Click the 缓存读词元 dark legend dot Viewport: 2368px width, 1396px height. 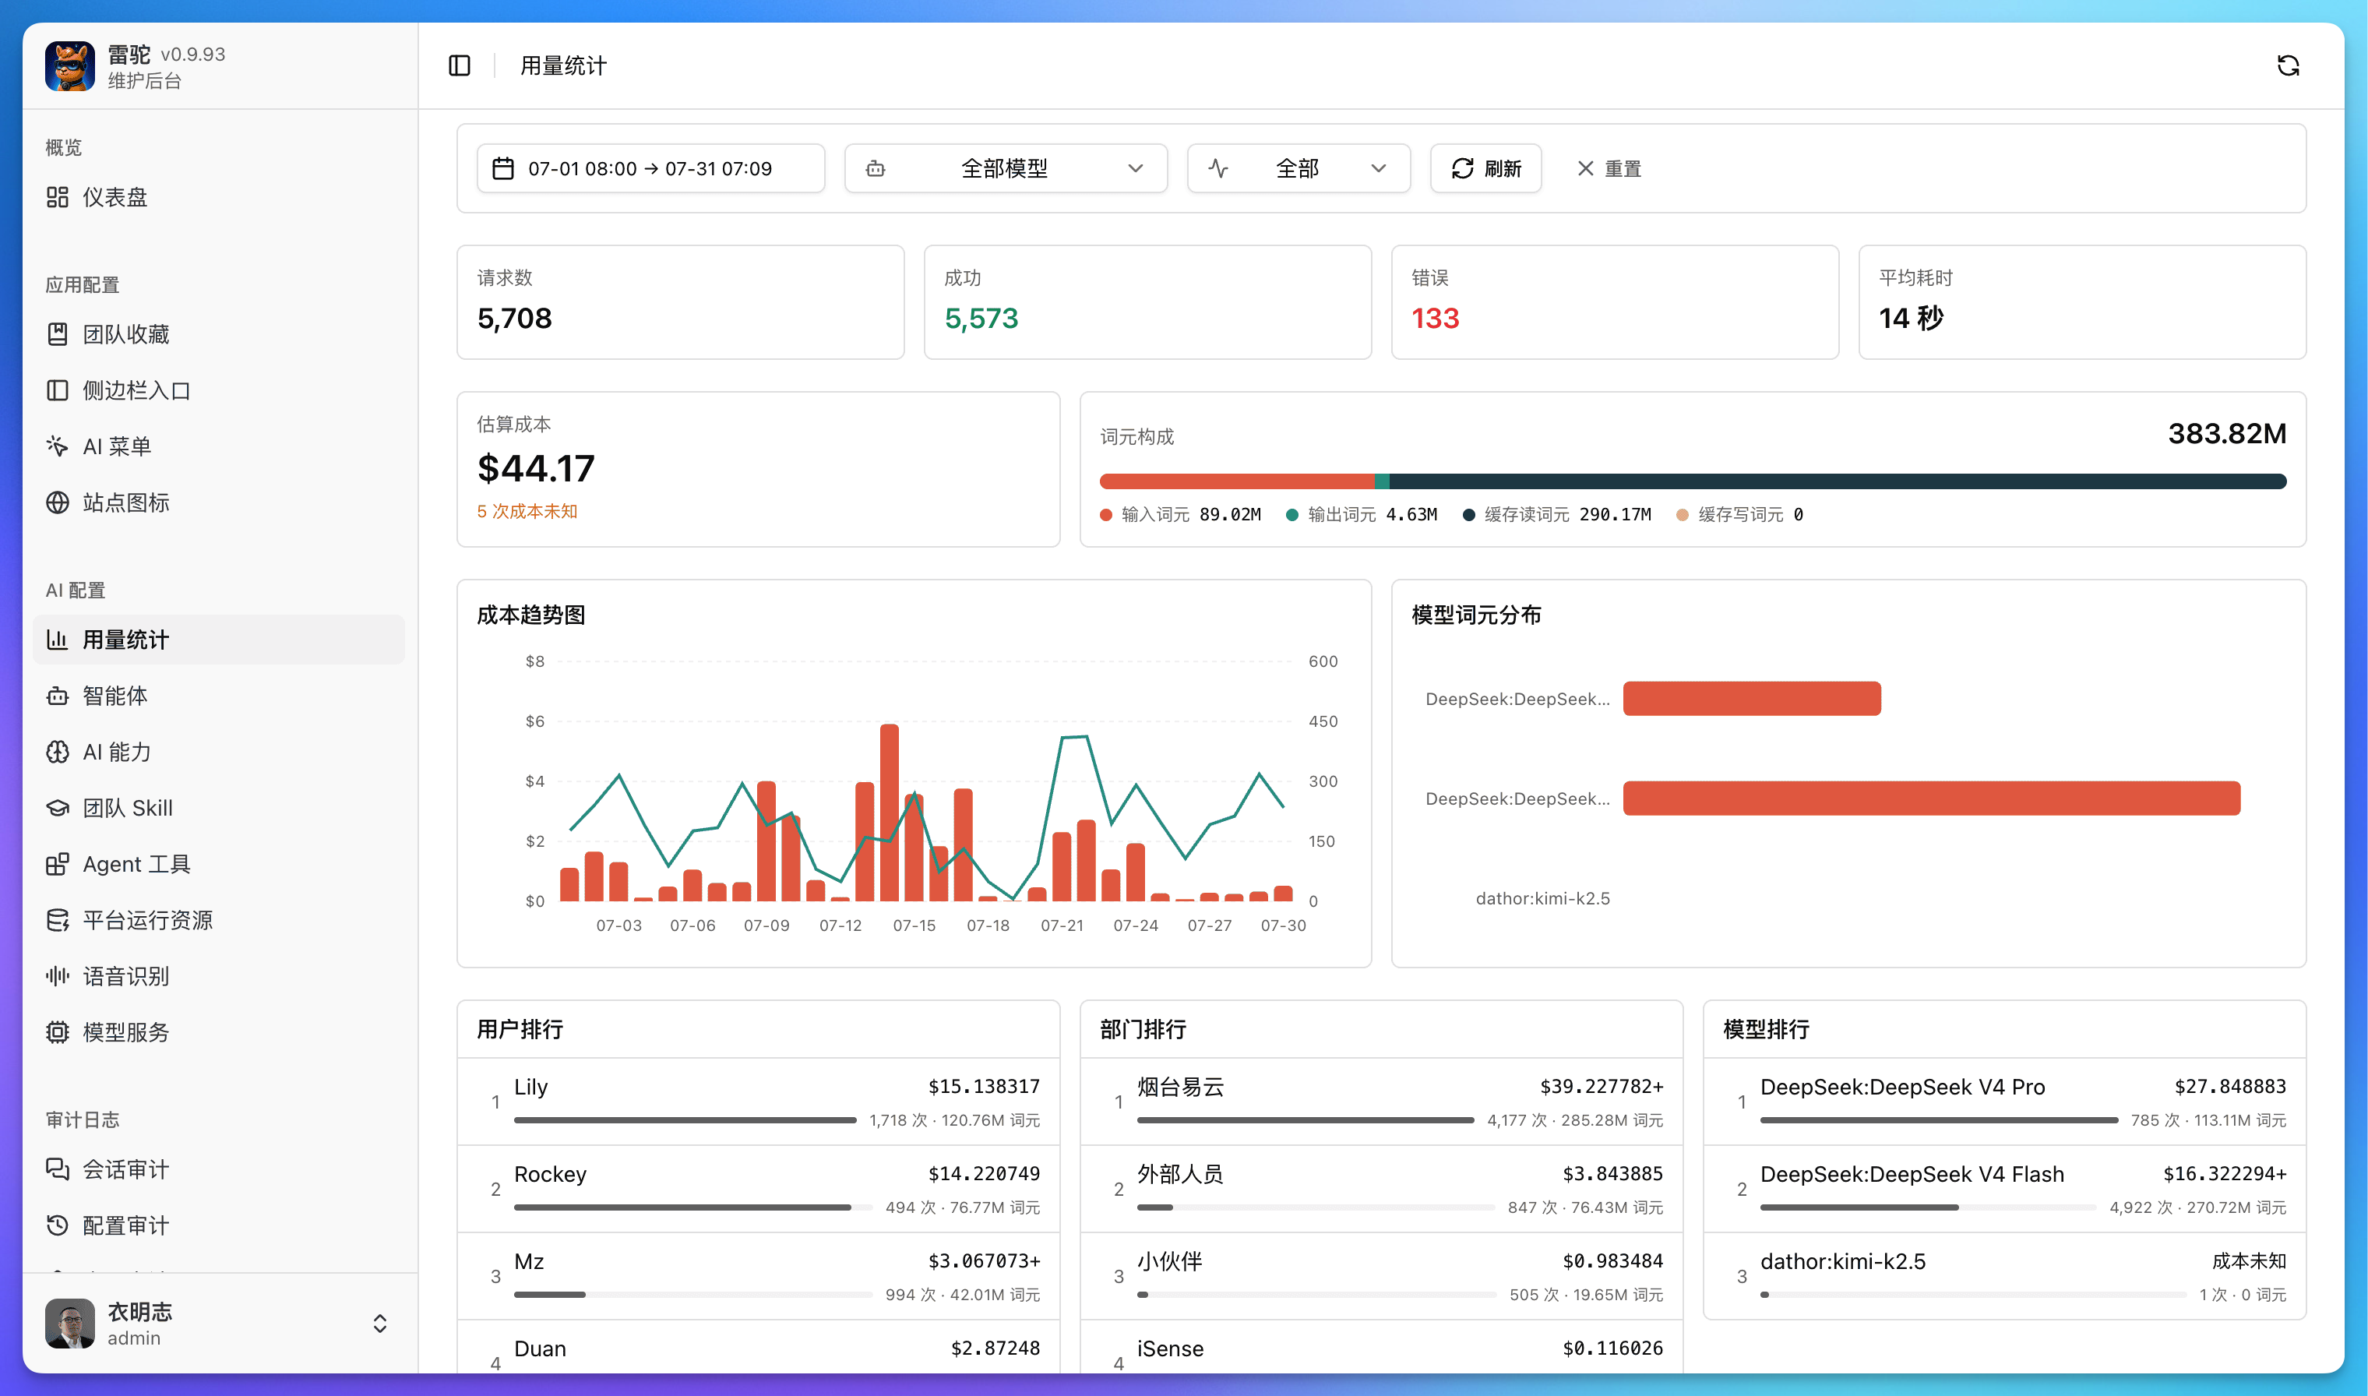(1468, 515)
